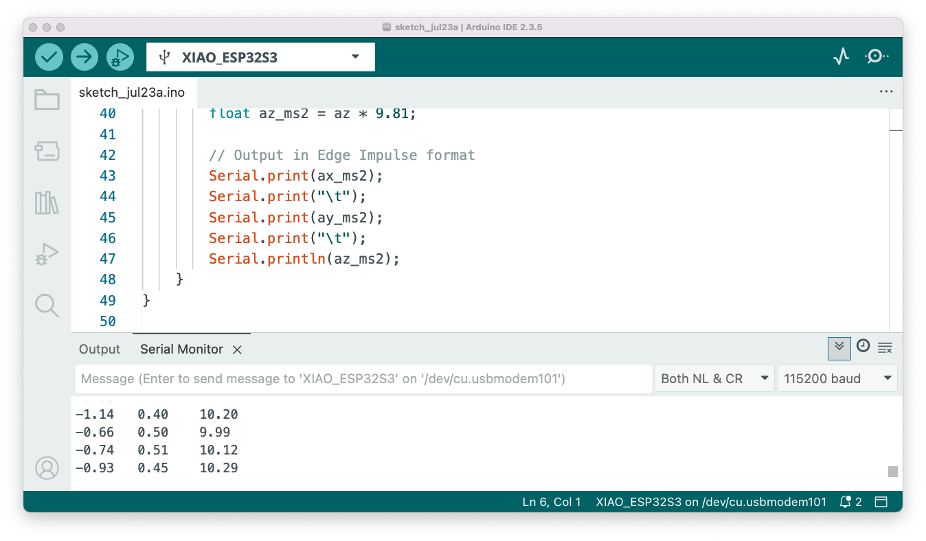Image resolution: width=926 pixels, height=541 pixels.
Task: Upload the sketch with arrow button
Action: [x=84, y=57]
